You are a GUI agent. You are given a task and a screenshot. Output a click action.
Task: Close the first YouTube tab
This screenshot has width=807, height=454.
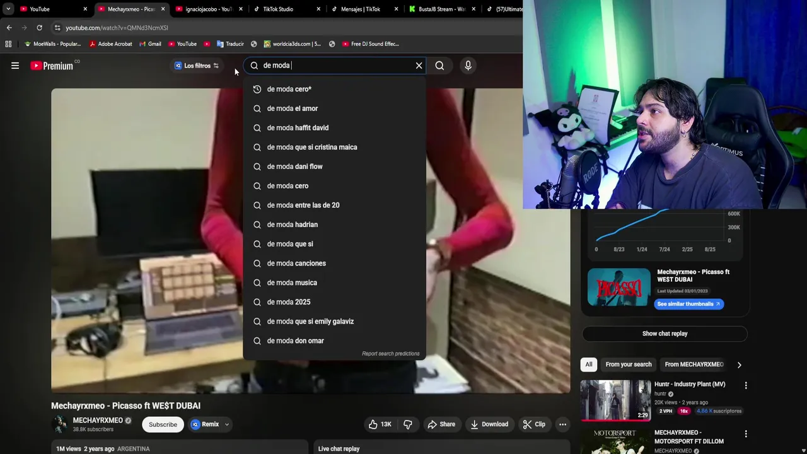pos(85,9)
